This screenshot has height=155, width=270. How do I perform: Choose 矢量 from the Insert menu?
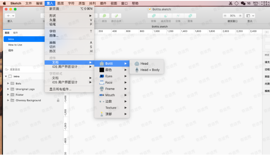pyautogui.click(x=70, y=20)
